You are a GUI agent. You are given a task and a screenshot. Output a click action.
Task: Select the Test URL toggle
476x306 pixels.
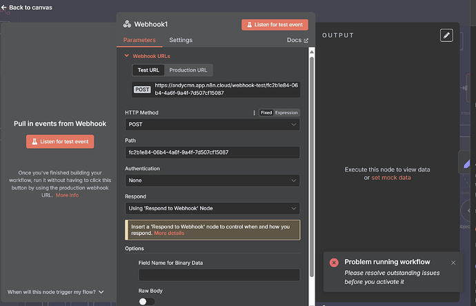pos(148,70)
